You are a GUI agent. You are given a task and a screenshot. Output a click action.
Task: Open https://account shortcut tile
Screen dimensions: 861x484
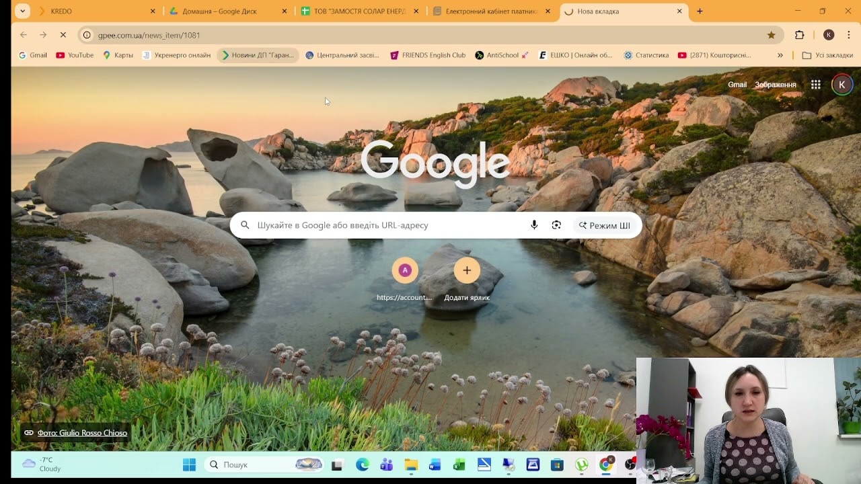tap(404, 280)
